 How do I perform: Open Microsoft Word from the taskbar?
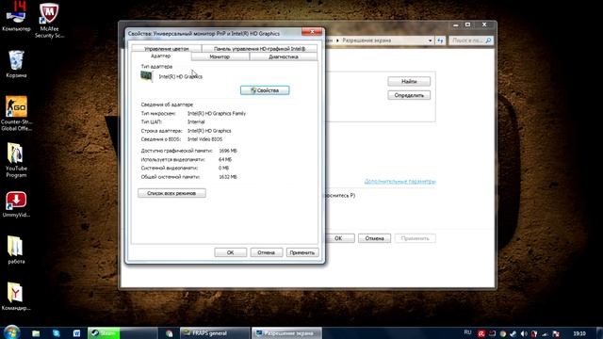pyautogui.click(x=76, y=333)
